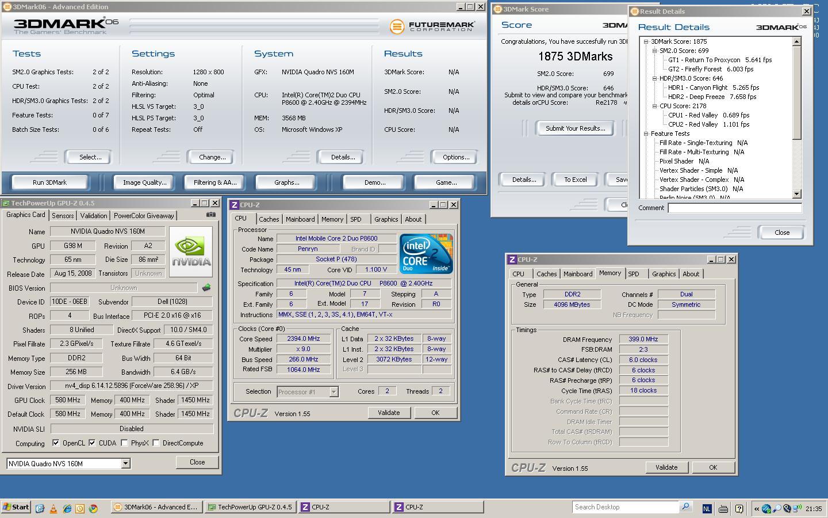Open SPD tab in the Memory tab window
828x518 pixels.
(634, 274)
